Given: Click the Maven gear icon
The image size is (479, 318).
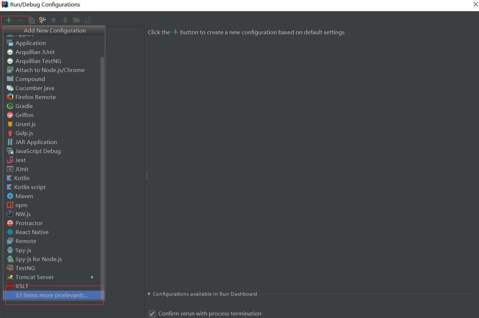Looking at the screenshot, I should (x=10, y=196).
